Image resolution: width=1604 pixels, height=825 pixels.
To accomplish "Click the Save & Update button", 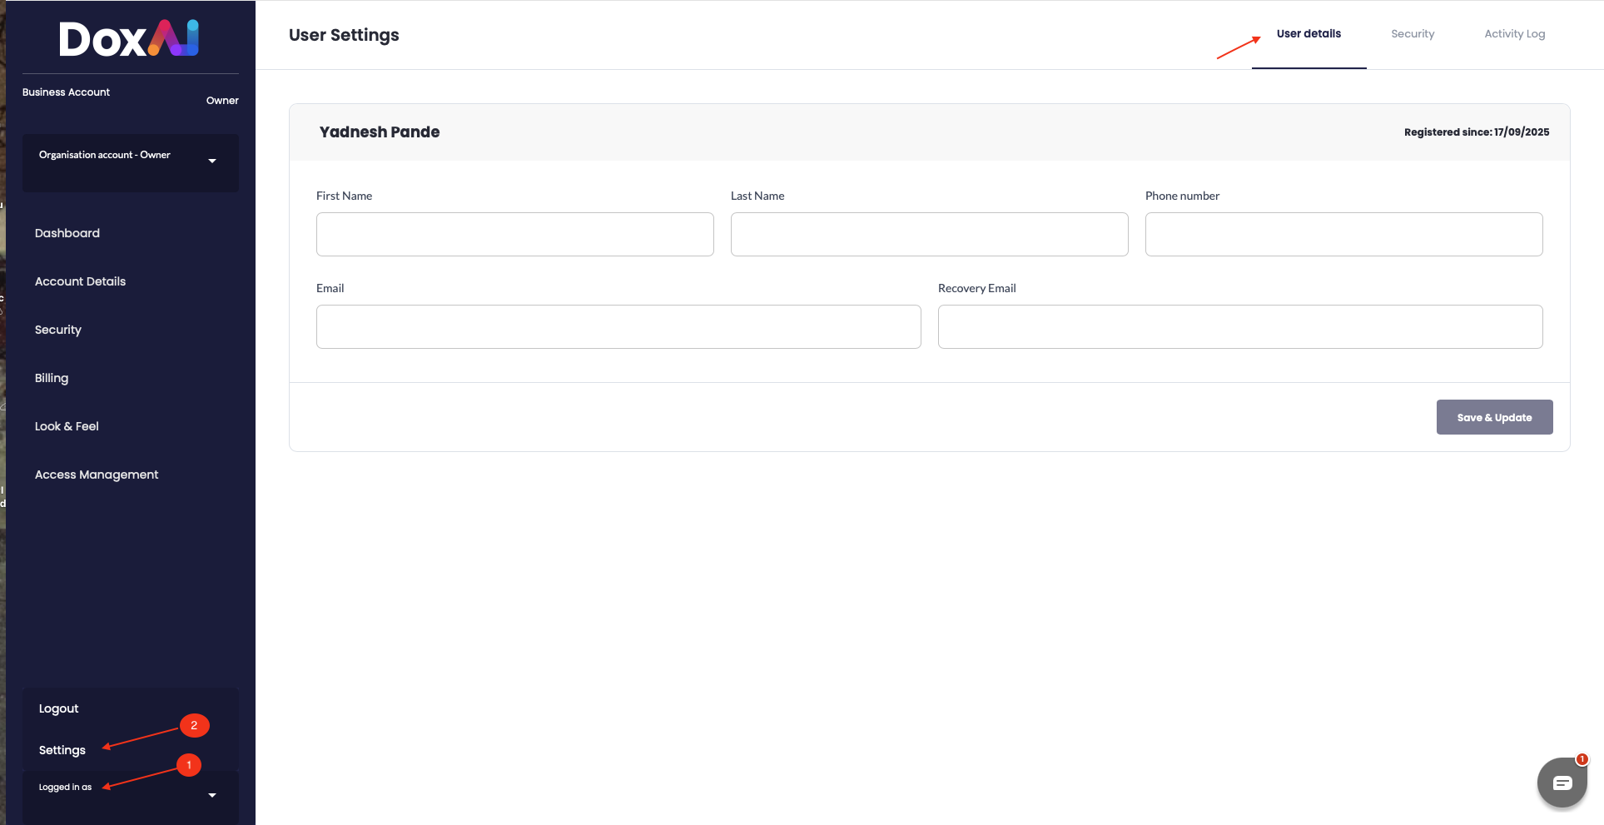I will [1494, 417].
